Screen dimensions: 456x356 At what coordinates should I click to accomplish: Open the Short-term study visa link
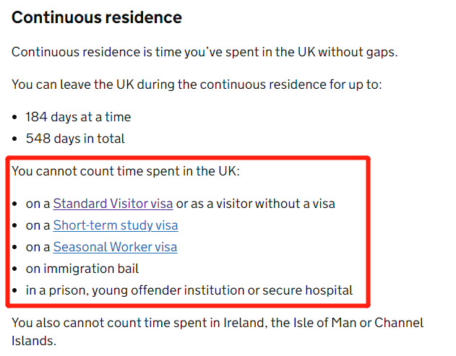tap(116, 225)
